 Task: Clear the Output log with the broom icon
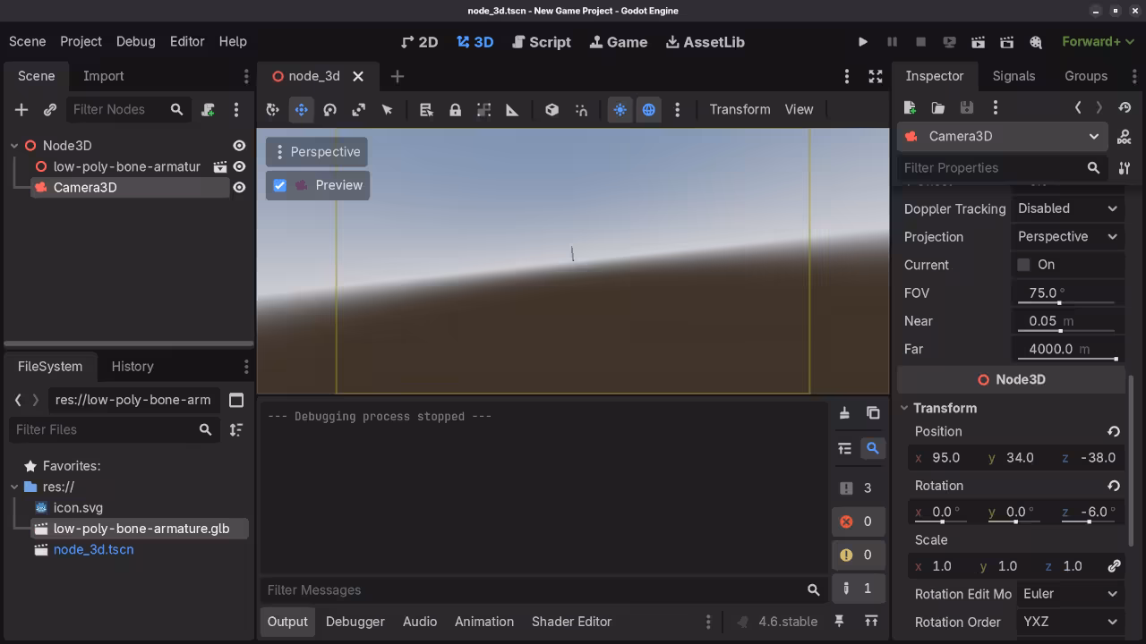click(x=844, y=412)
